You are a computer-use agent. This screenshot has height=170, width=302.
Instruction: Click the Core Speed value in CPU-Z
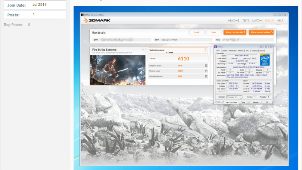(233, 83)
